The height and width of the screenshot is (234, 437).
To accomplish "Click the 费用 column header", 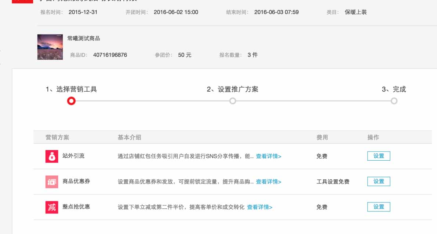I will click(322, 137).
